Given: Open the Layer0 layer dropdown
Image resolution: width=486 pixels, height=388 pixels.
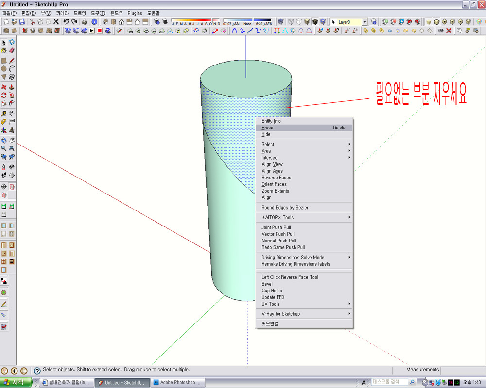Looking at the screenshot, I should (x=364, y=22).
